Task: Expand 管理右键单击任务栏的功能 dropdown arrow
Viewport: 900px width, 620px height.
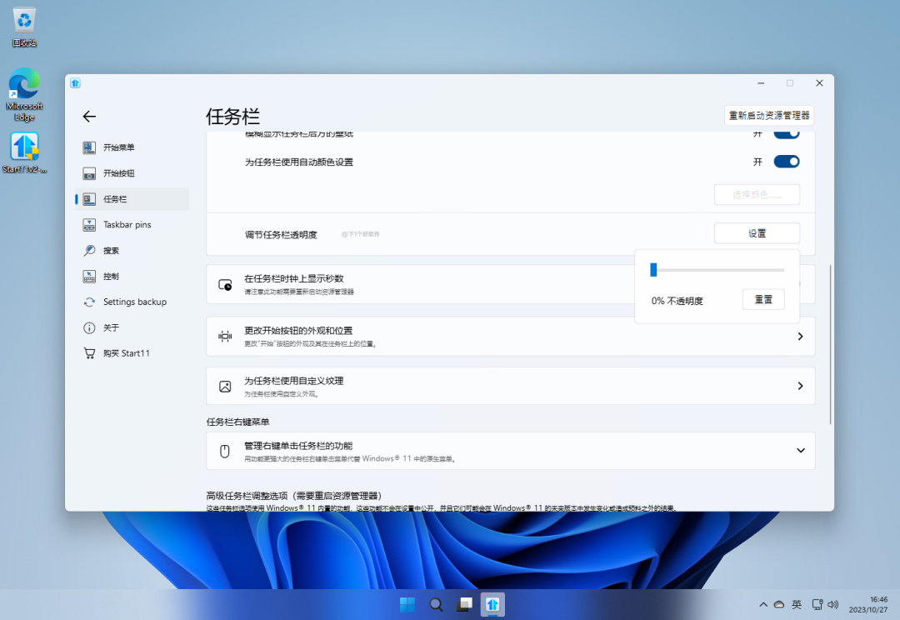Action: (800, 451)
